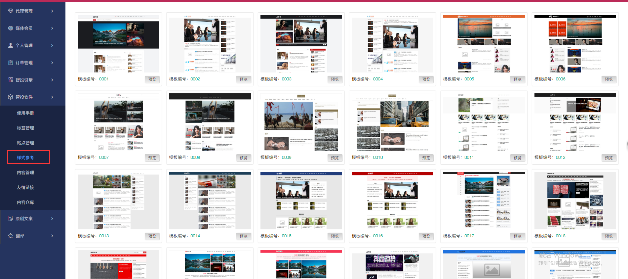
Task: Preview template 0003 with 预览 button
Action: 335,79
